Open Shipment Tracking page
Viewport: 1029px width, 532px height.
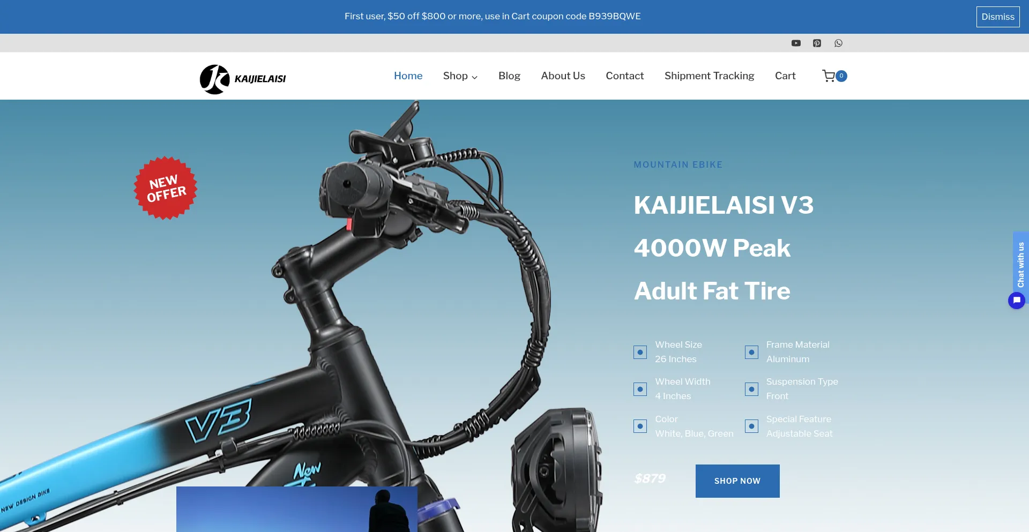[710, 76]
